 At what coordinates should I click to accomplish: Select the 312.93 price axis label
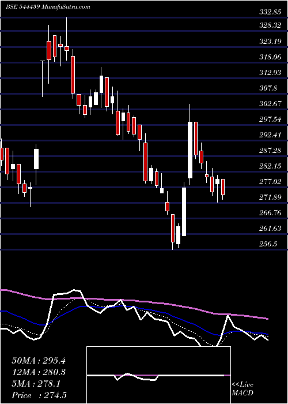[270, 73]
